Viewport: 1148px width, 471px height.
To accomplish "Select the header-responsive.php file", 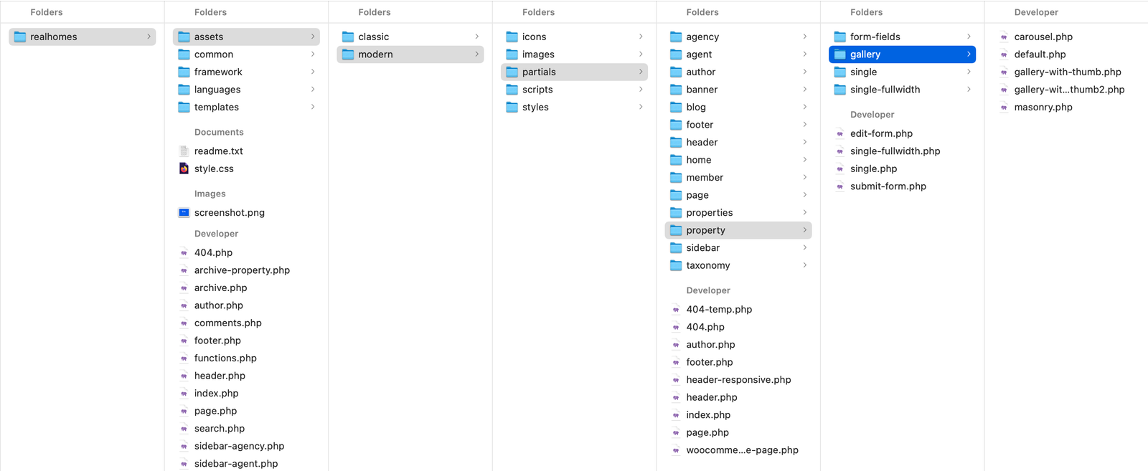I will (738, 380).
